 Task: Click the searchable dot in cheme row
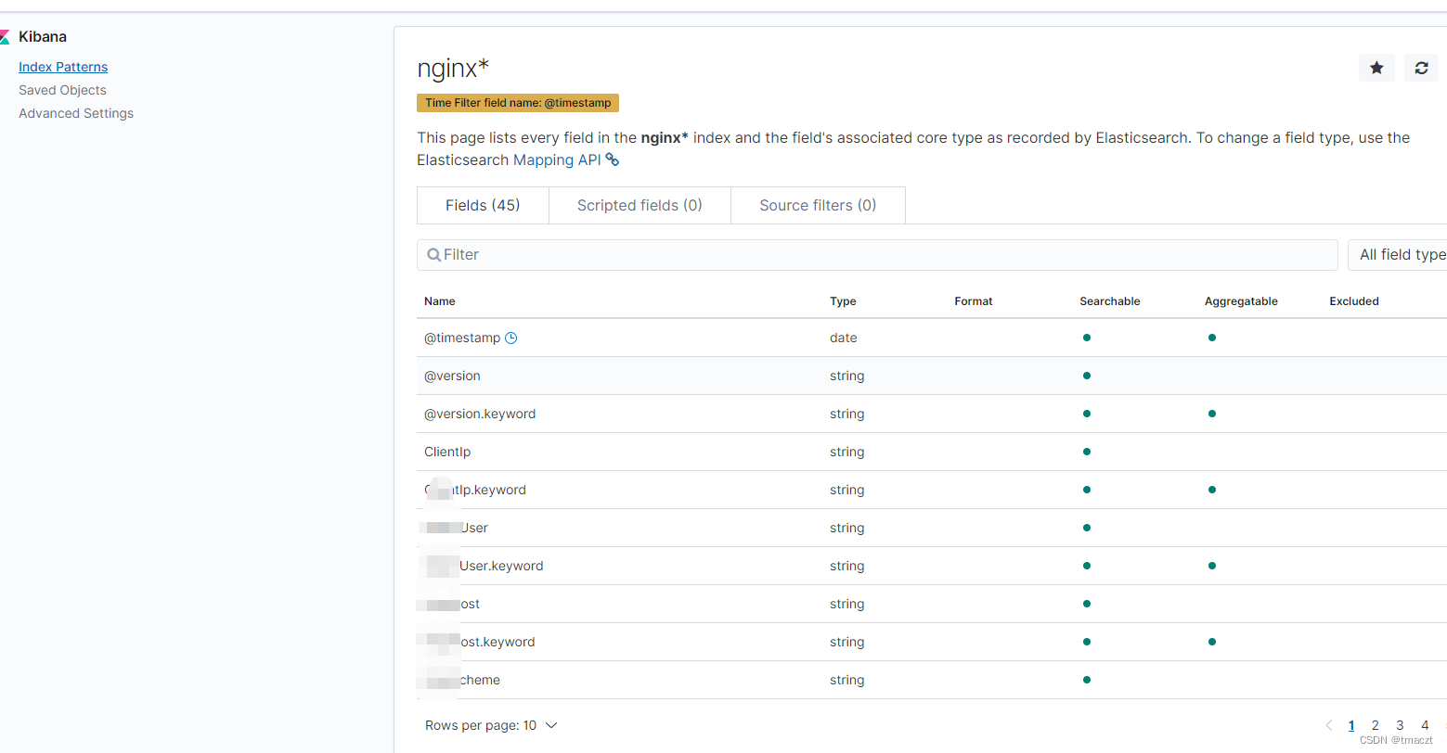pos(1087,680)
